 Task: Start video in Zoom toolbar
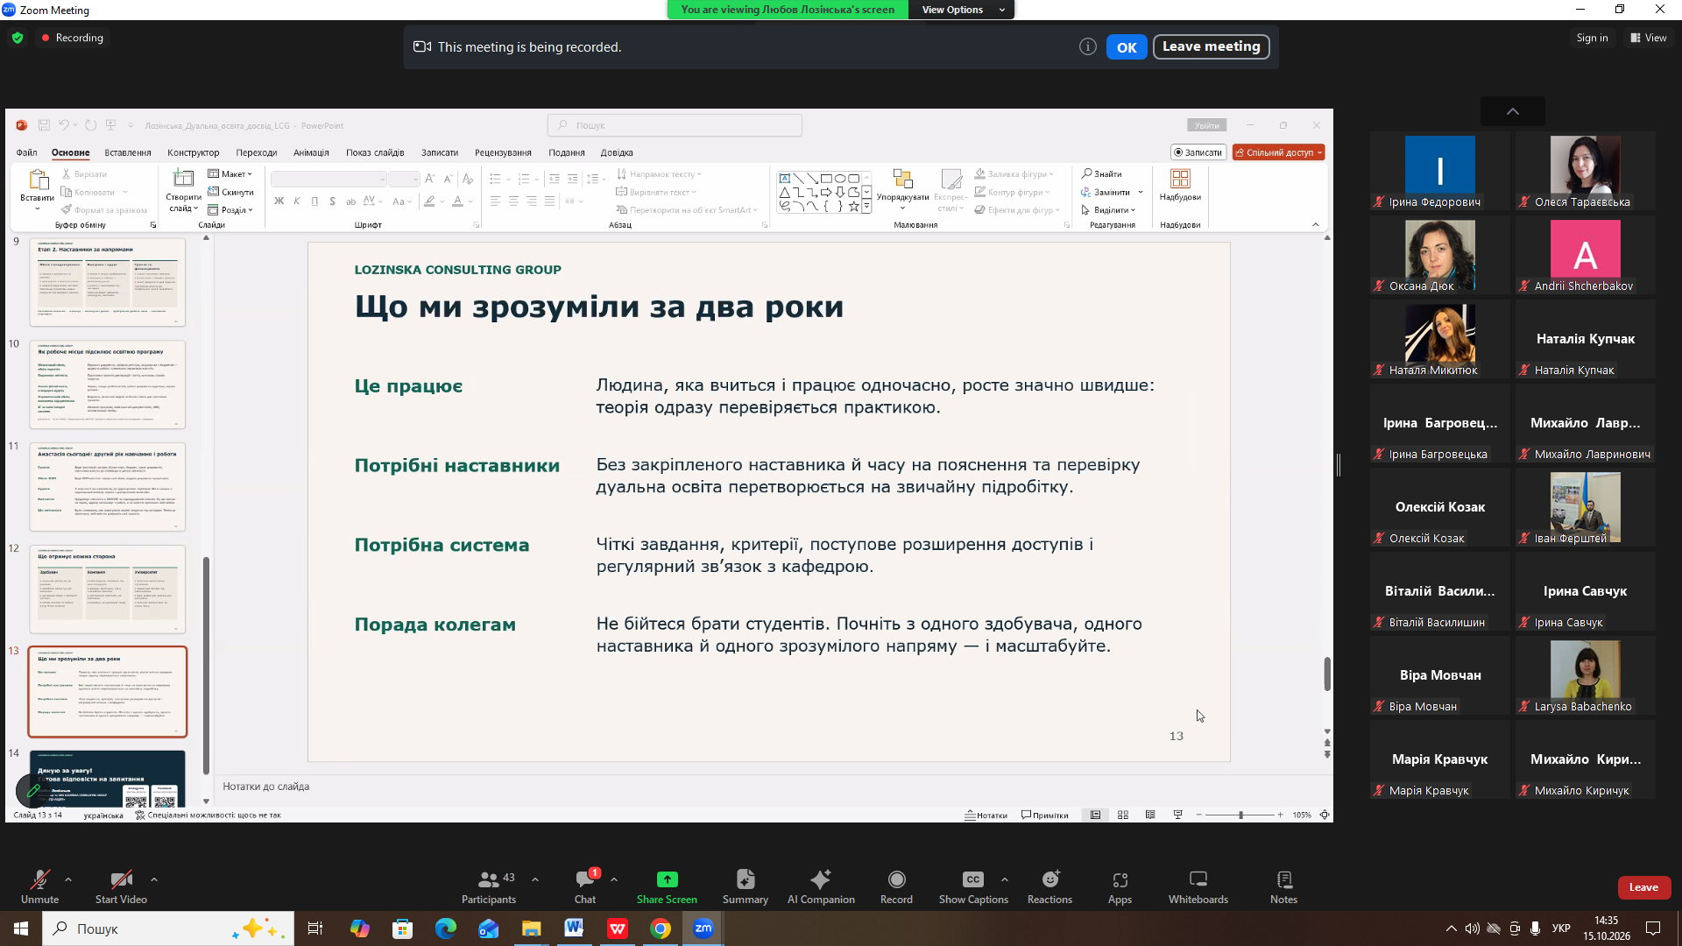point(121,886)
